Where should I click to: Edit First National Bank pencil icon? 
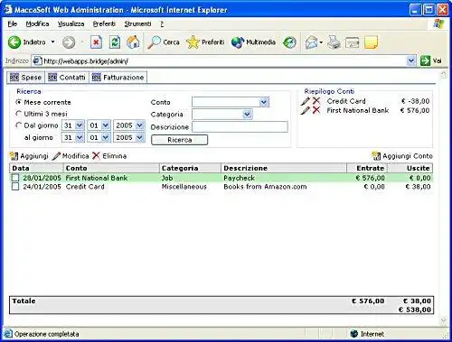[x=306, y=110]
